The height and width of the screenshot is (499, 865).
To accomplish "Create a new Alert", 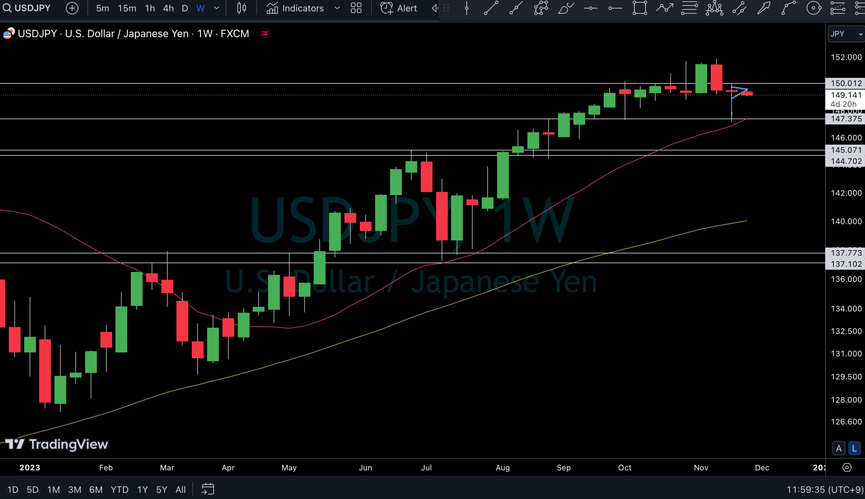I will [399, 8].
